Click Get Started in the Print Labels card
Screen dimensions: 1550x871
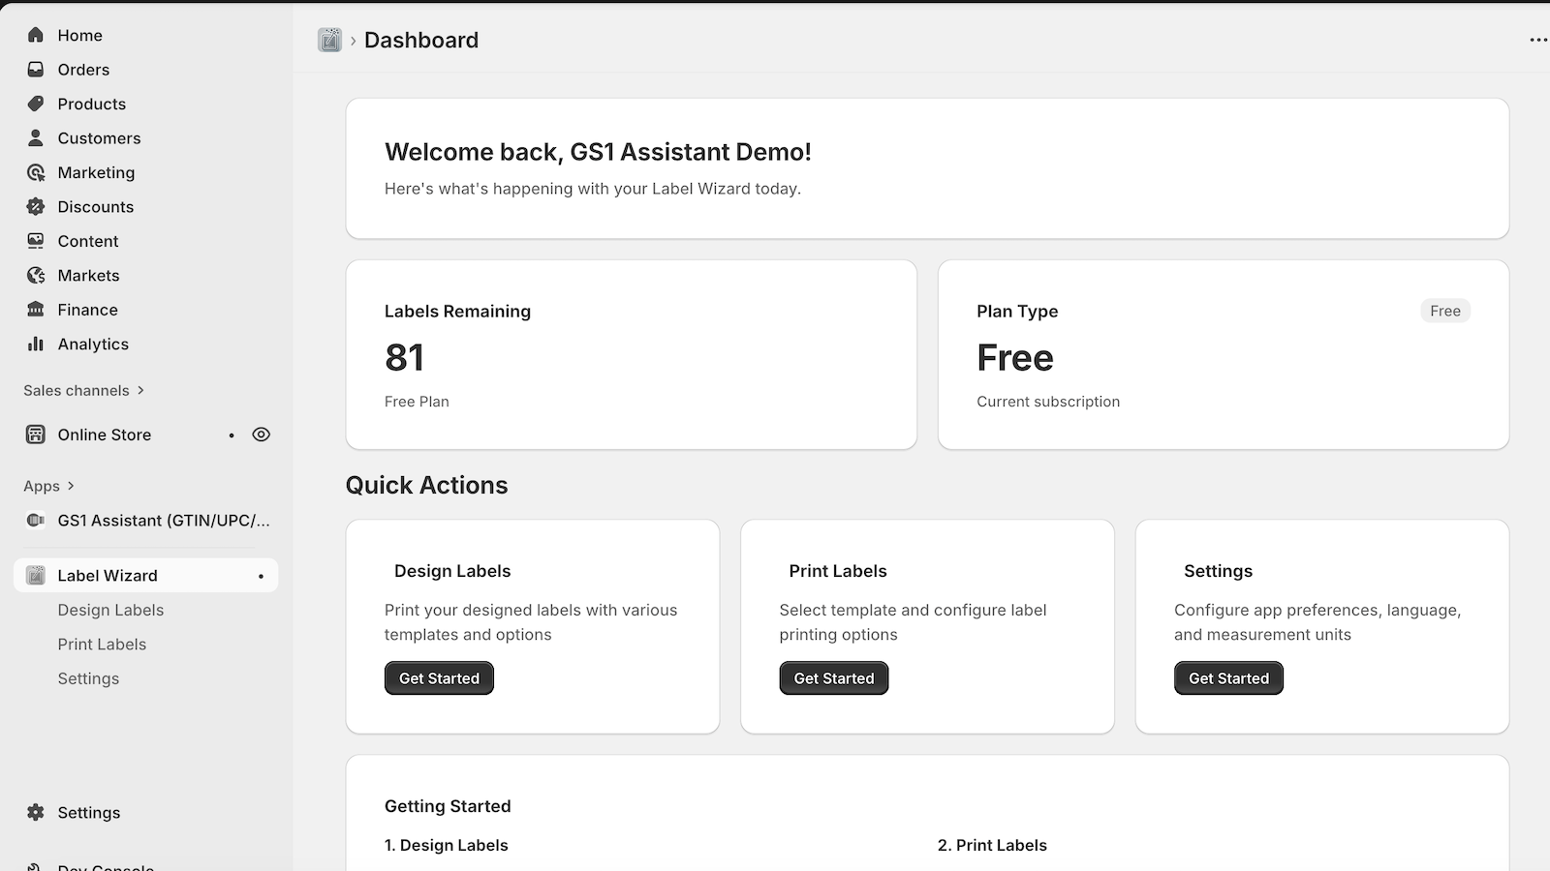tap(833, 677)
